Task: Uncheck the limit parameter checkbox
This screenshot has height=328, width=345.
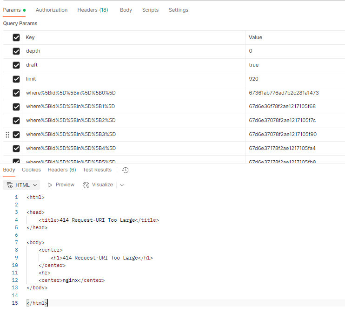Action: tap(16, 79)
